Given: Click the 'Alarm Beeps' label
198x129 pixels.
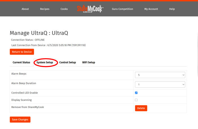Looking at the screenshot, I should (x=19, y=74).
